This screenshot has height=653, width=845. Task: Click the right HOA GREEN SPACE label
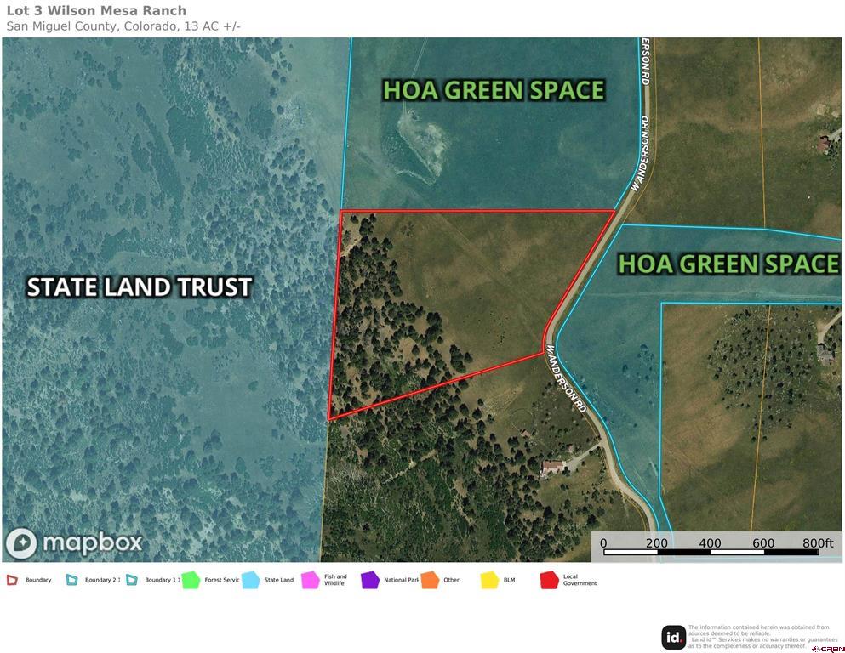click(728, 264)
